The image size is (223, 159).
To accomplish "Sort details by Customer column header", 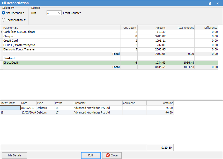I will pos(98,103).
